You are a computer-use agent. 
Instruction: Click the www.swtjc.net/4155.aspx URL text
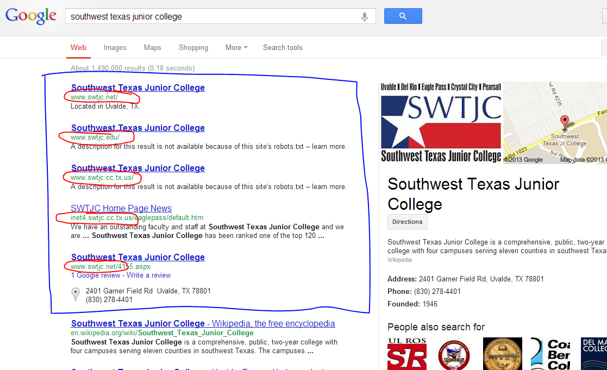pos(110,267)
